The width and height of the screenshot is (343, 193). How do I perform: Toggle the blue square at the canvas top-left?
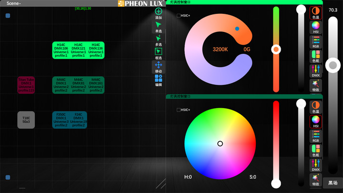[8, 16]
